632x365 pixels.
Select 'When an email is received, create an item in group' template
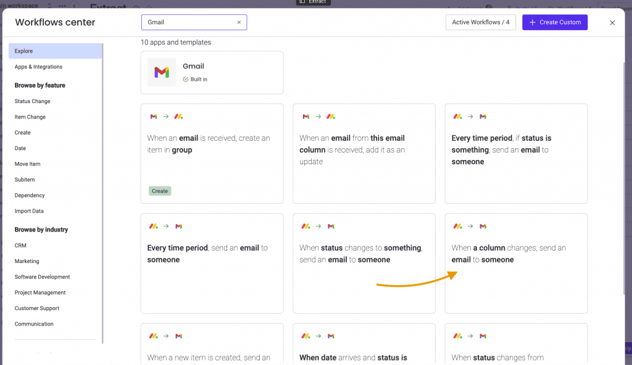click(x=212, y=154)
